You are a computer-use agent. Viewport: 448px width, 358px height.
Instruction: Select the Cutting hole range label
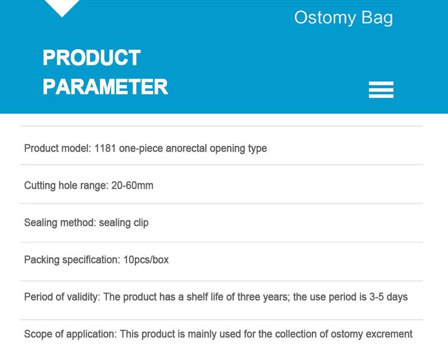pyautogui.click(x=64, y=186)
